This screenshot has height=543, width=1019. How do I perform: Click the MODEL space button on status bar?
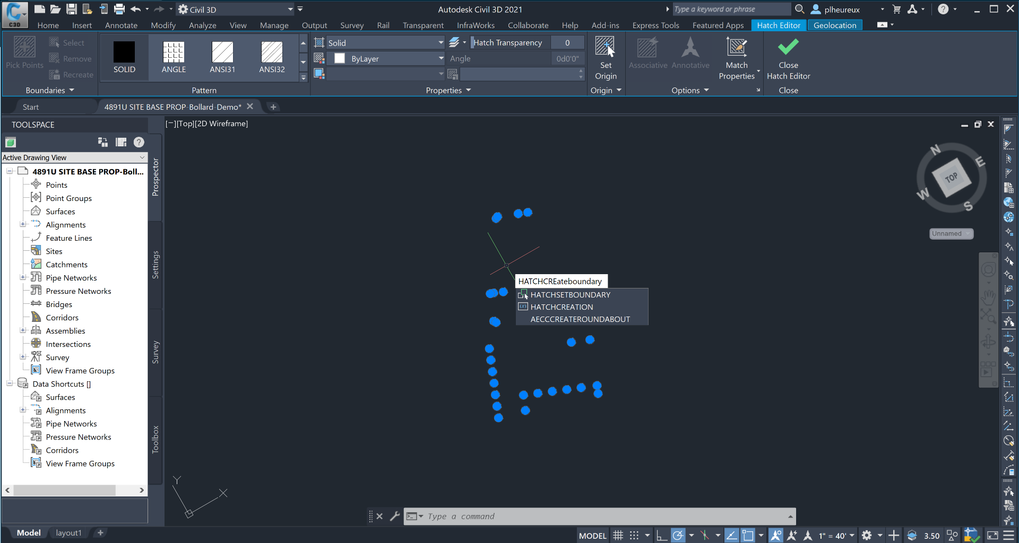coord(592,536)
